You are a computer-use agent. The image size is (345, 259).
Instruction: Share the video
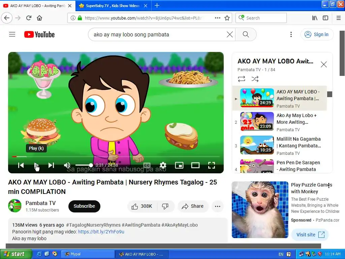(193, 206)
